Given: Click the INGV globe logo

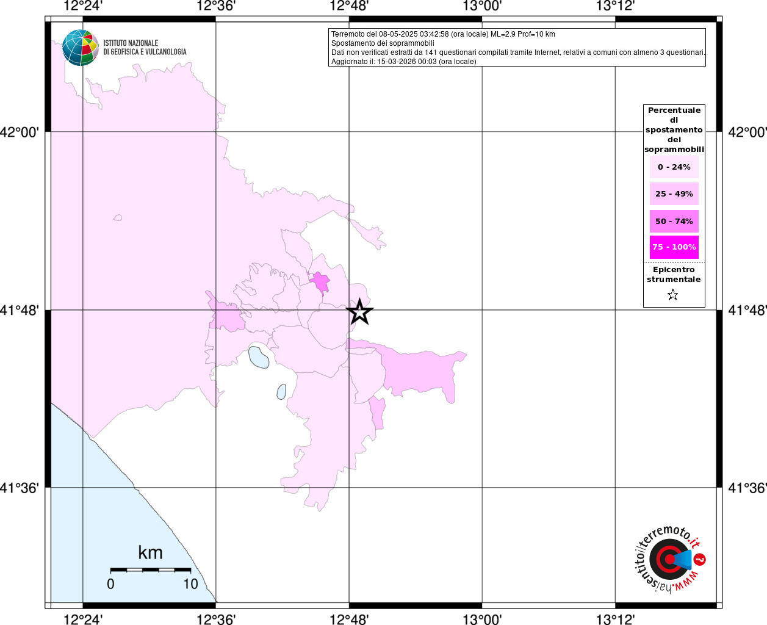Looking at the screenshot, I should point(81,48).
